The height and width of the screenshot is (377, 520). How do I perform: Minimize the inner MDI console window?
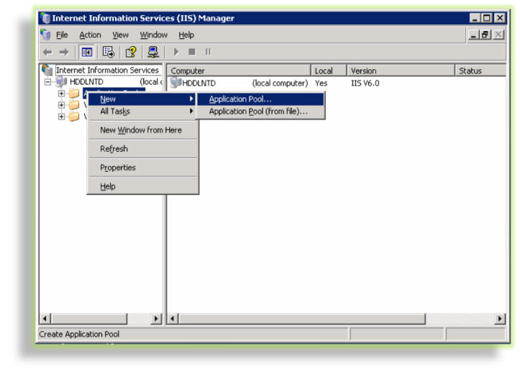(x=473, y=35)
